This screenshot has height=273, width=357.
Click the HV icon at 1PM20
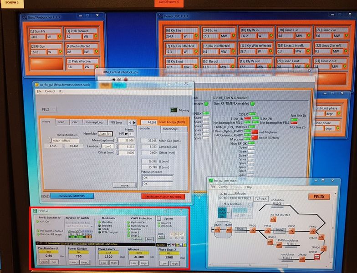click(279, 245)
